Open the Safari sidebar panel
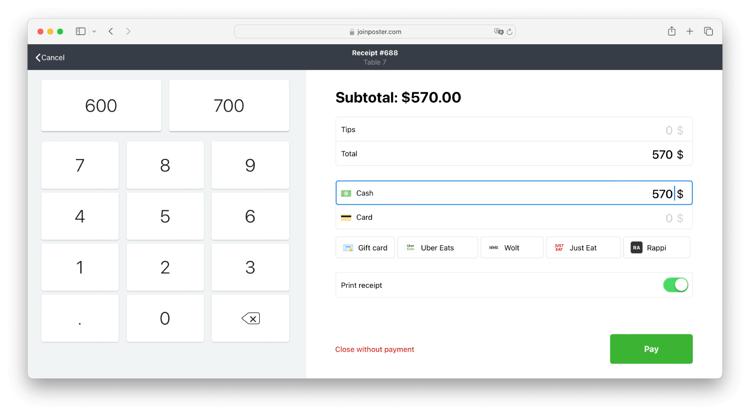 point(81,31)
